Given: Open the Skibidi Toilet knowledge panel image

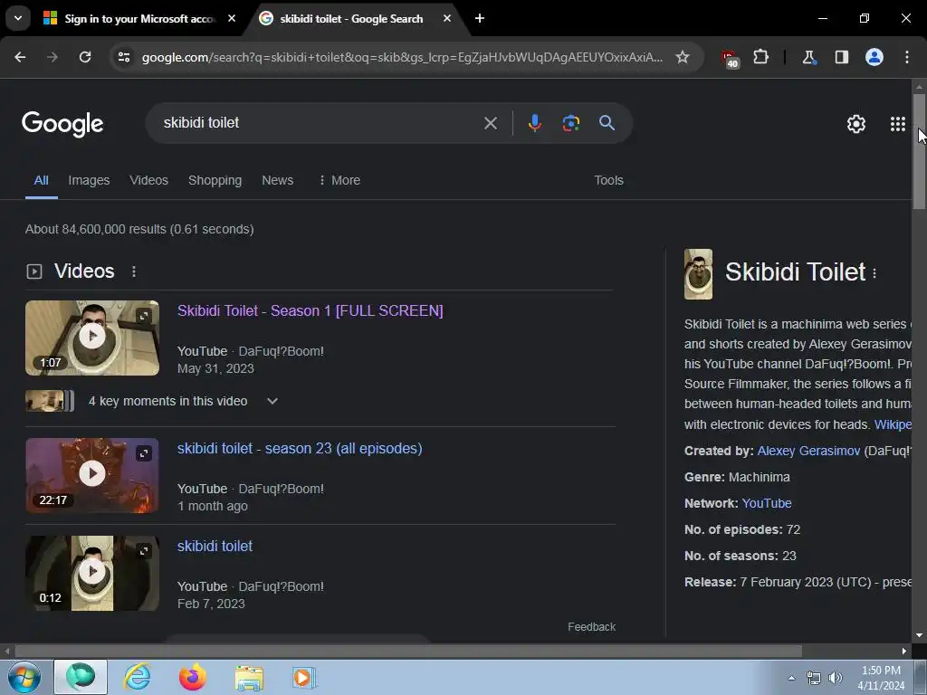Looking at the screenshot, I should 698,273.
